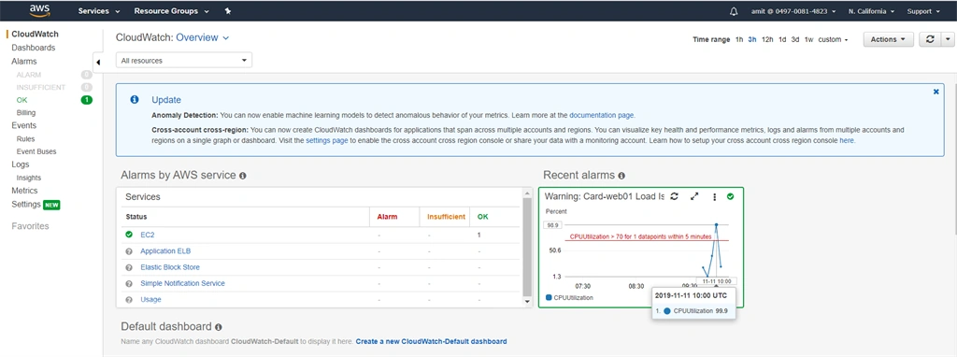The width and height of the screenshot is (957, 357).
Task: Click the pin shortcut icon in header
Action: click(x=228, y=11)
